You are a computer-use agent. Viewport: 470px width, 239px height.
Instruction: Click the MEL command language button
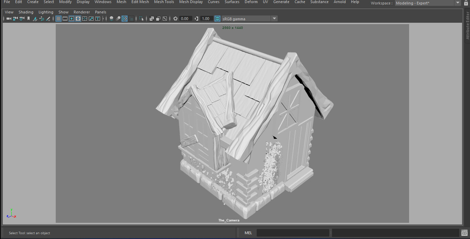(x=248, y=232)
